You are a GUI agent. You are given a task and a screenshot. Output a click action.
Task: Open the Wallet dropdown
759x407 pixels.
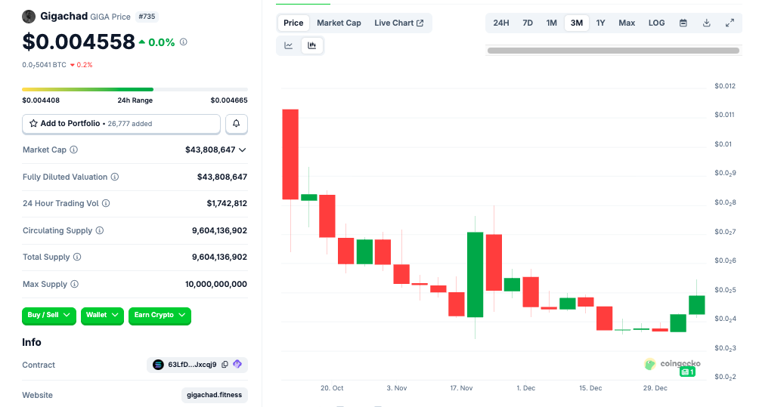102,315
